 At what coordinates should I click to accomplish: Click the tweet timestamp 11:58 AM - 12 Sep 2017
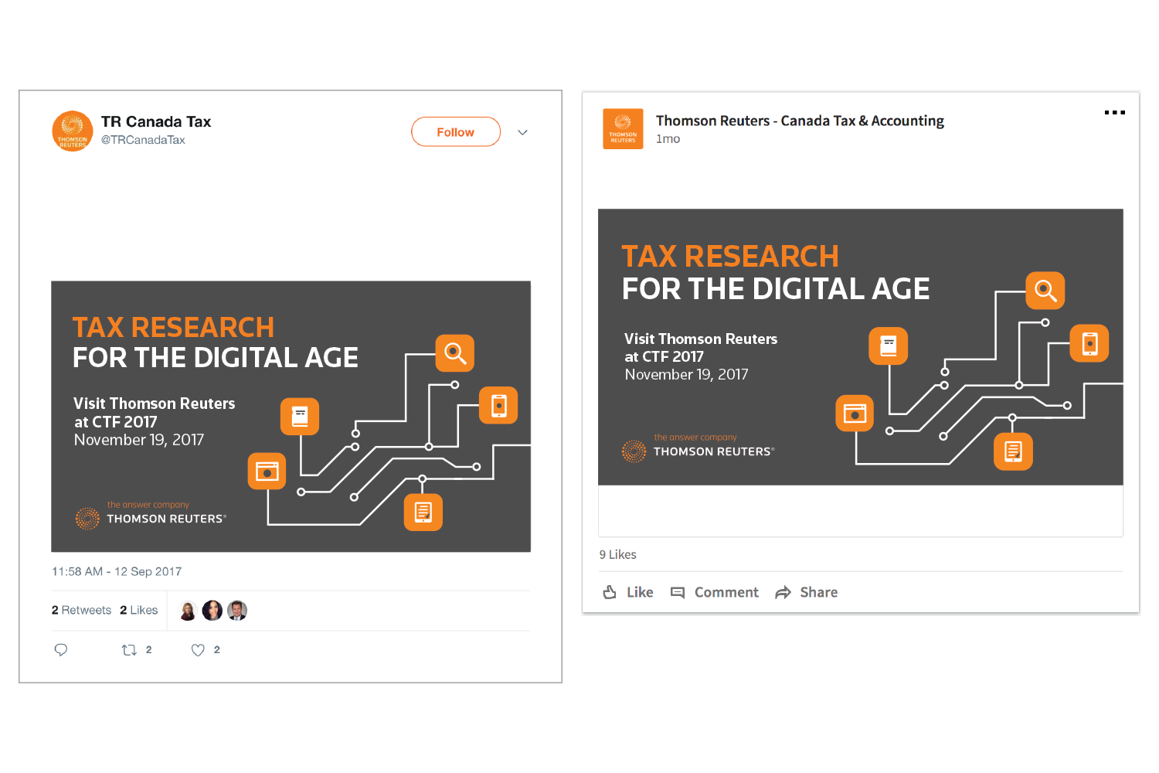click(117, 571)
